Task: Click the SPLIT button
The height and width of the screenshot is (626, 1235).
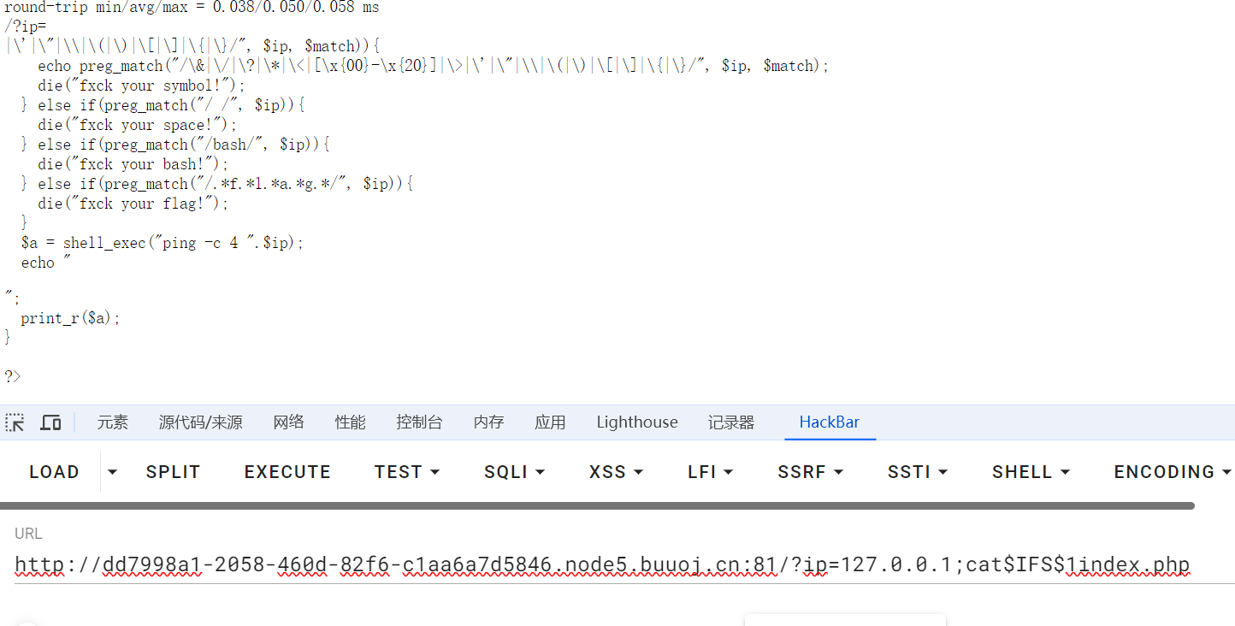Action: point(173,472)
